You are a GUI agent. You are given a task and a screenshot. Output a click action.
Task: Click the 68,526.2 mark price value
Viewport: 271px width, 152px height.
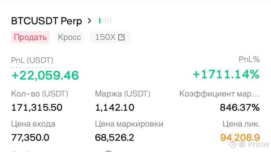114,138
